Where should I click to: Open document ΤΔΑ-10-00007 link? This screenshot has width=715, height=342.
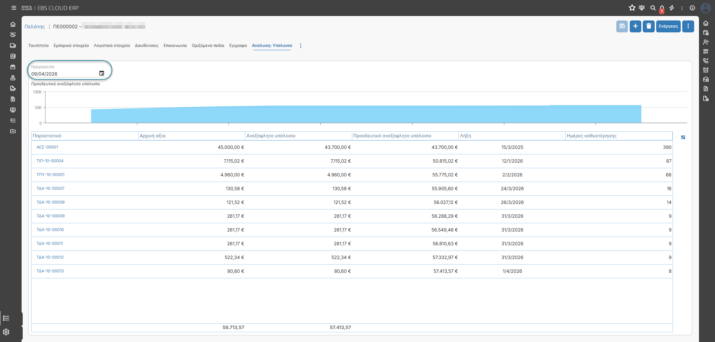point(50,188)
